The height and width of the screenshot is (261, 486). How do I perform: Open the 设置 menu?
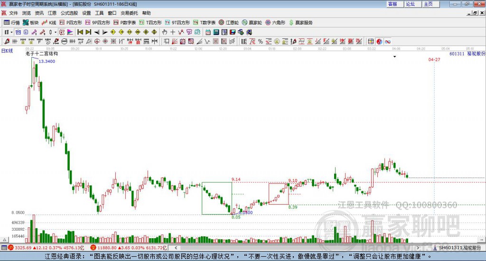tap(86, 13)
